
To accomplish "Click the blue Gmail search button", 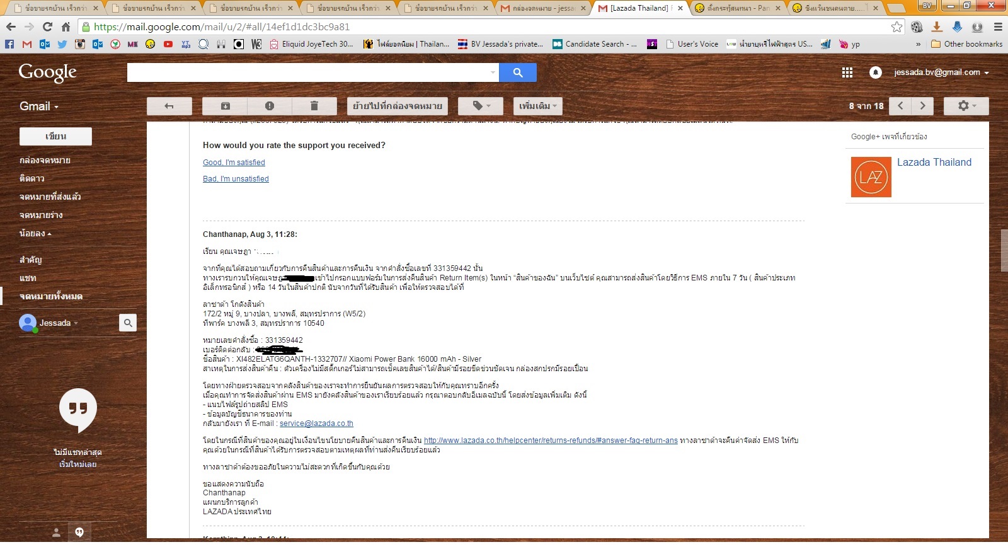I will click(x=518, y=72).
